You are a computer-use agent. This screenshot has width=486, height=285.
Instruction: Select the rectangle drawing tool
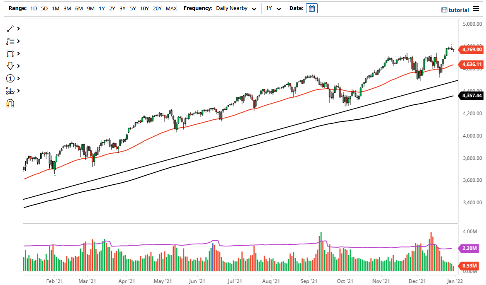pyautogui.click(x=10, y=53)
